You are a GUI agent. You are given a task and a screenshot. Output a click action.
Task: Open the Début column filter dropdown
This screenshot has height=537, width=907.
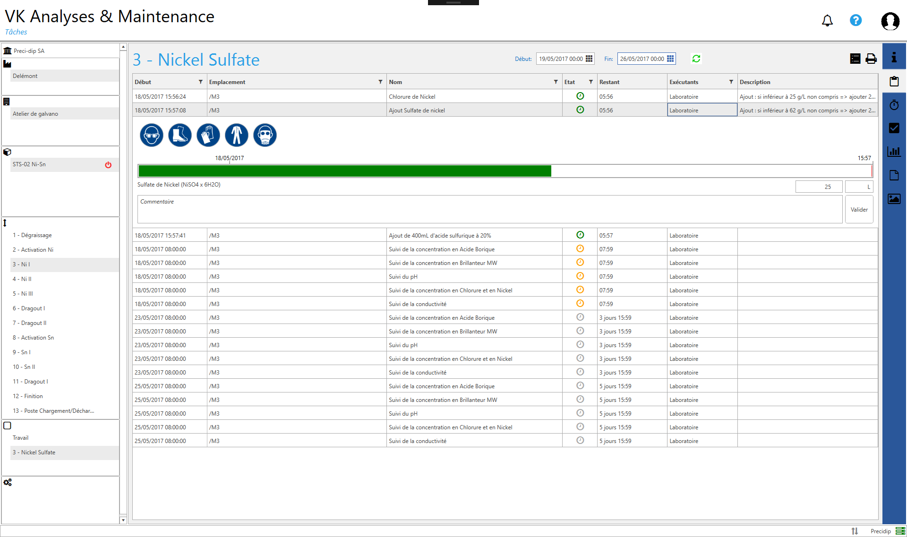[200, 82]
